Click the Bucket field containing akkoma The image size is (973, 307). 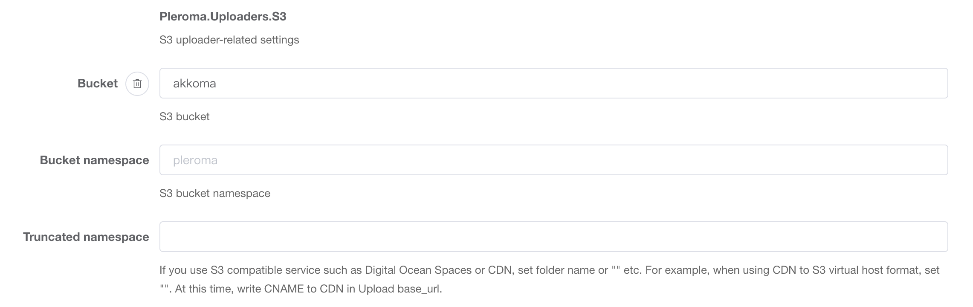click(553, 84)
